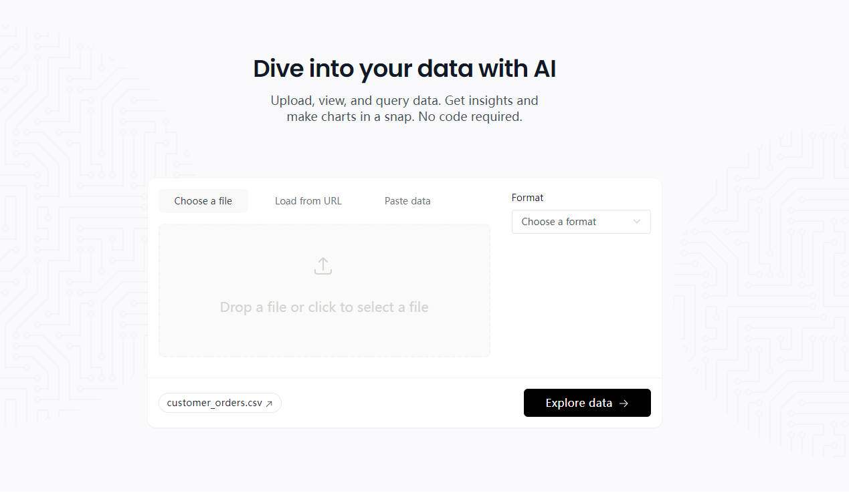Open the 'Paste data' tab
Screen dimensions: 849x499
point(407,201)
